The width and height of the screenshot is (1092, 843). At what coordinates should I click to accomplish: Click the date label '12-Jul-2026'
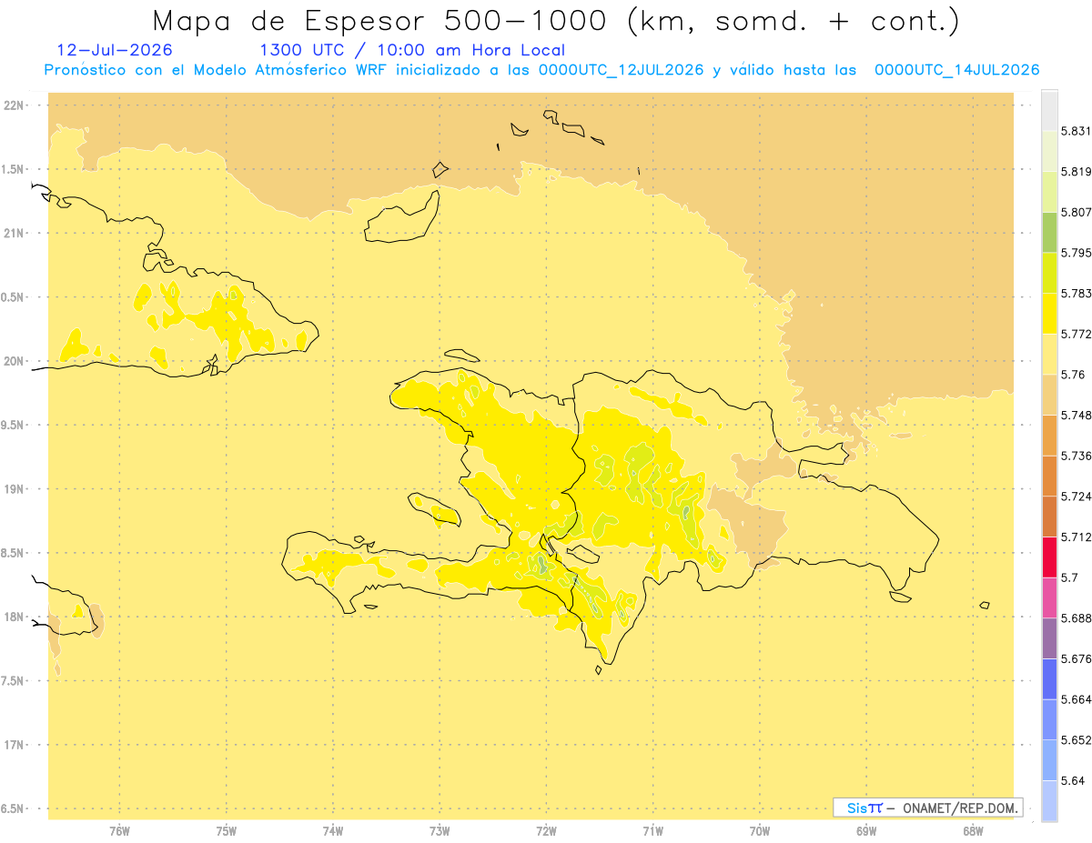[x=114, y=50]
